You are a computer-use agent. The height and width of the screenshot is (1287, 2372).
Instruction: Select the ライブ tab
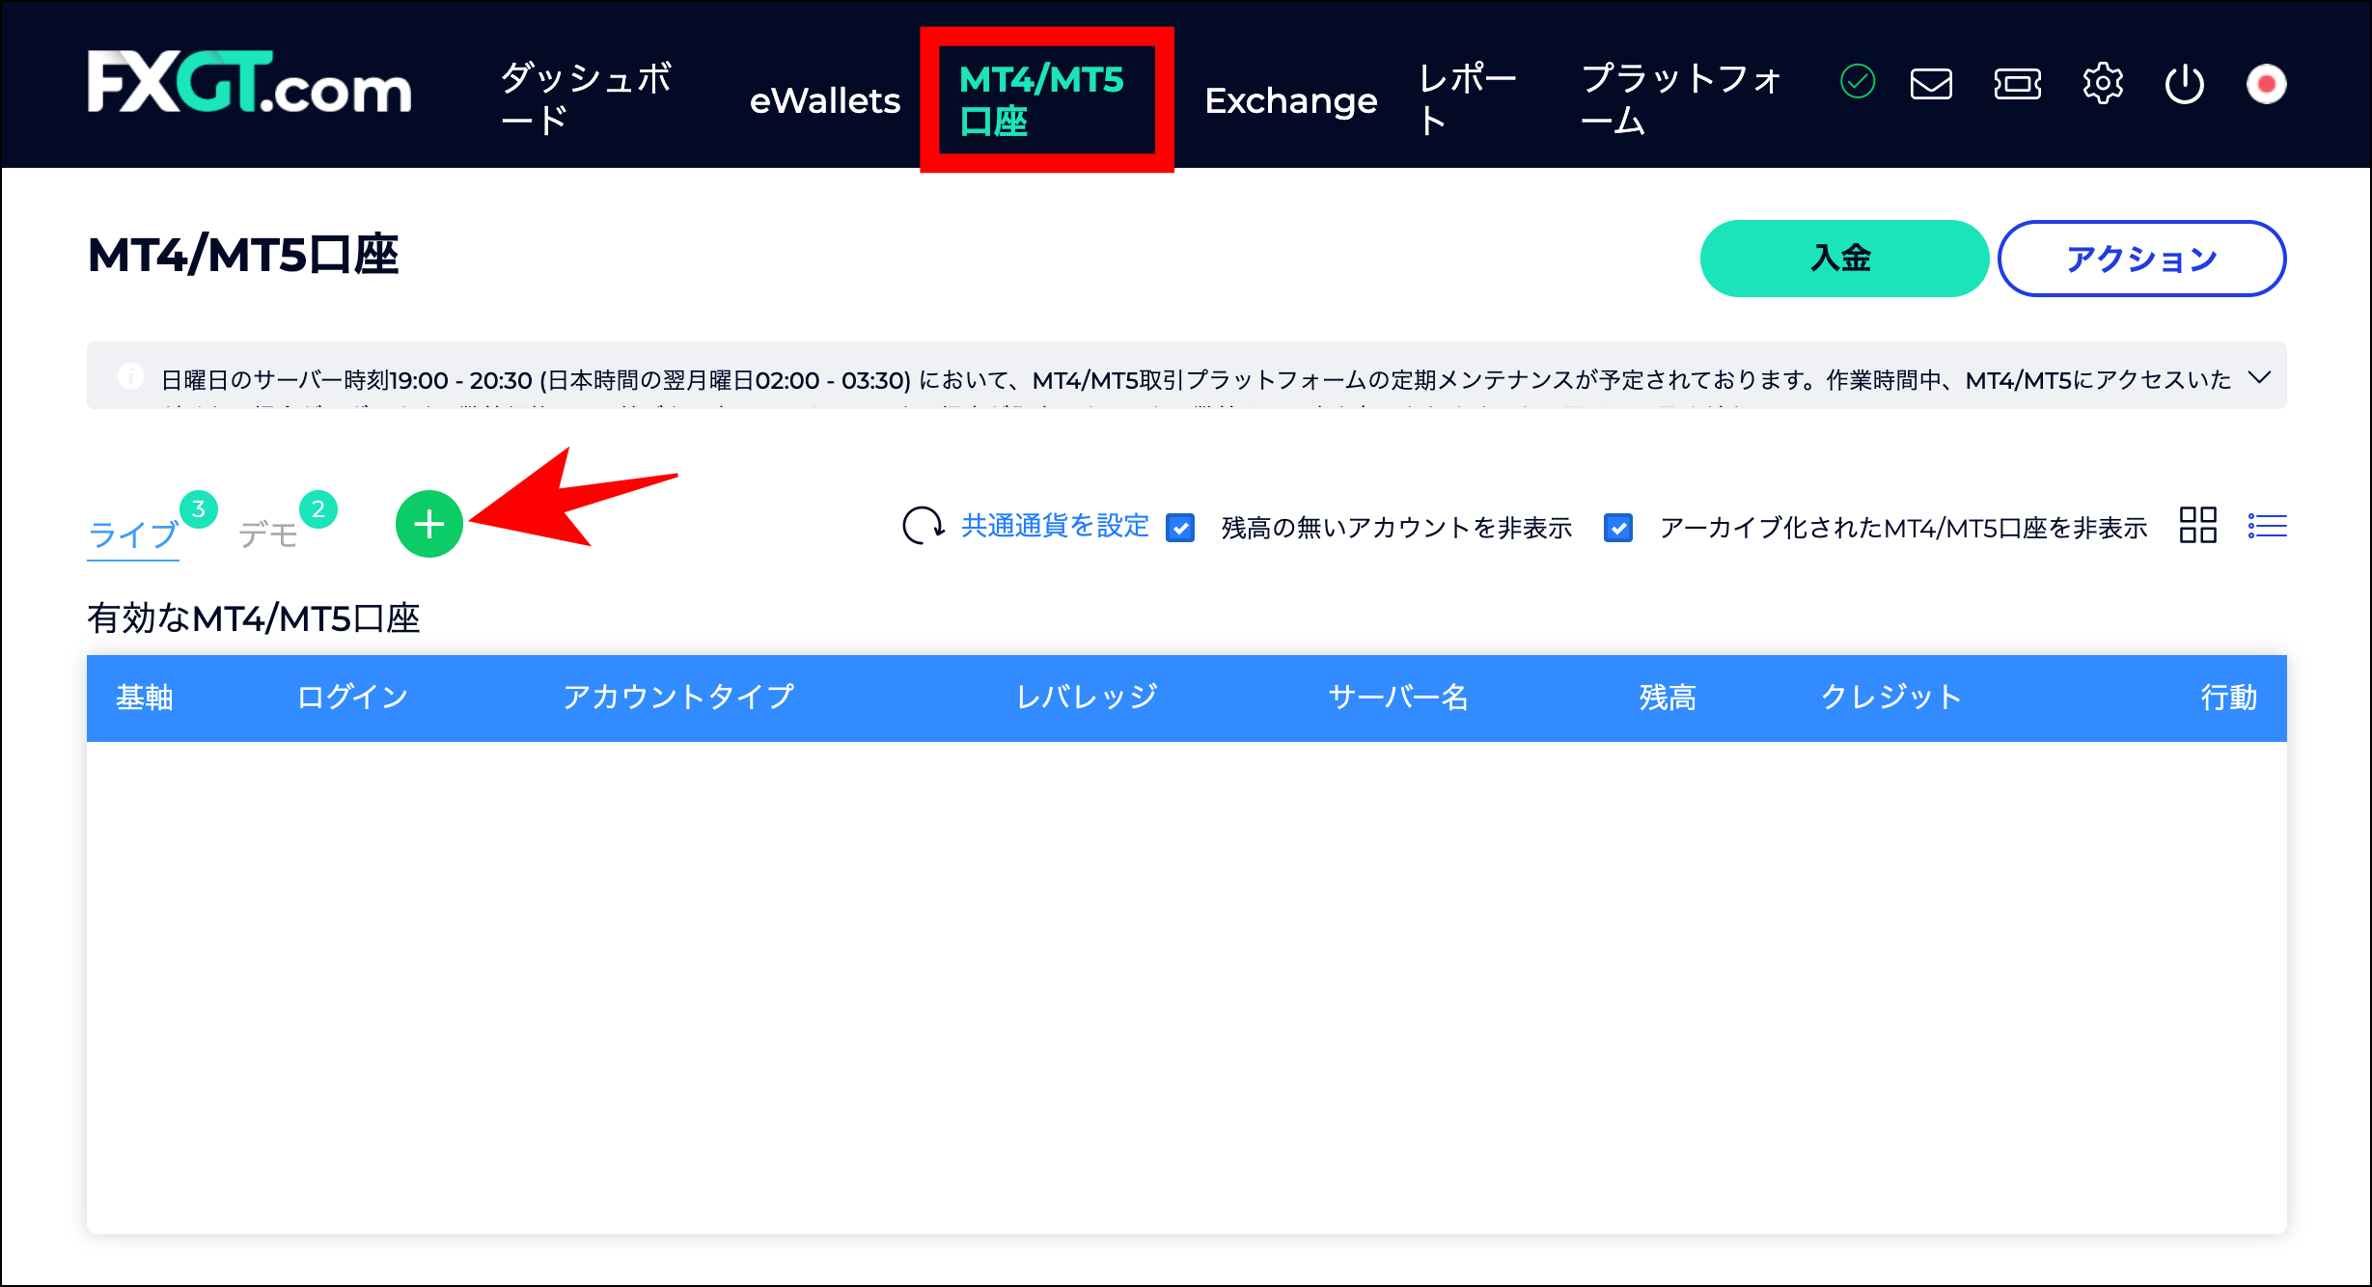pos(133,533)
